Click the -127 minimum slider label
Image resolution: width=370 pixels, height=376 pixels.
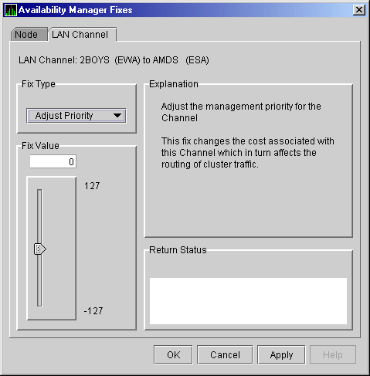(x=93, y=311)
